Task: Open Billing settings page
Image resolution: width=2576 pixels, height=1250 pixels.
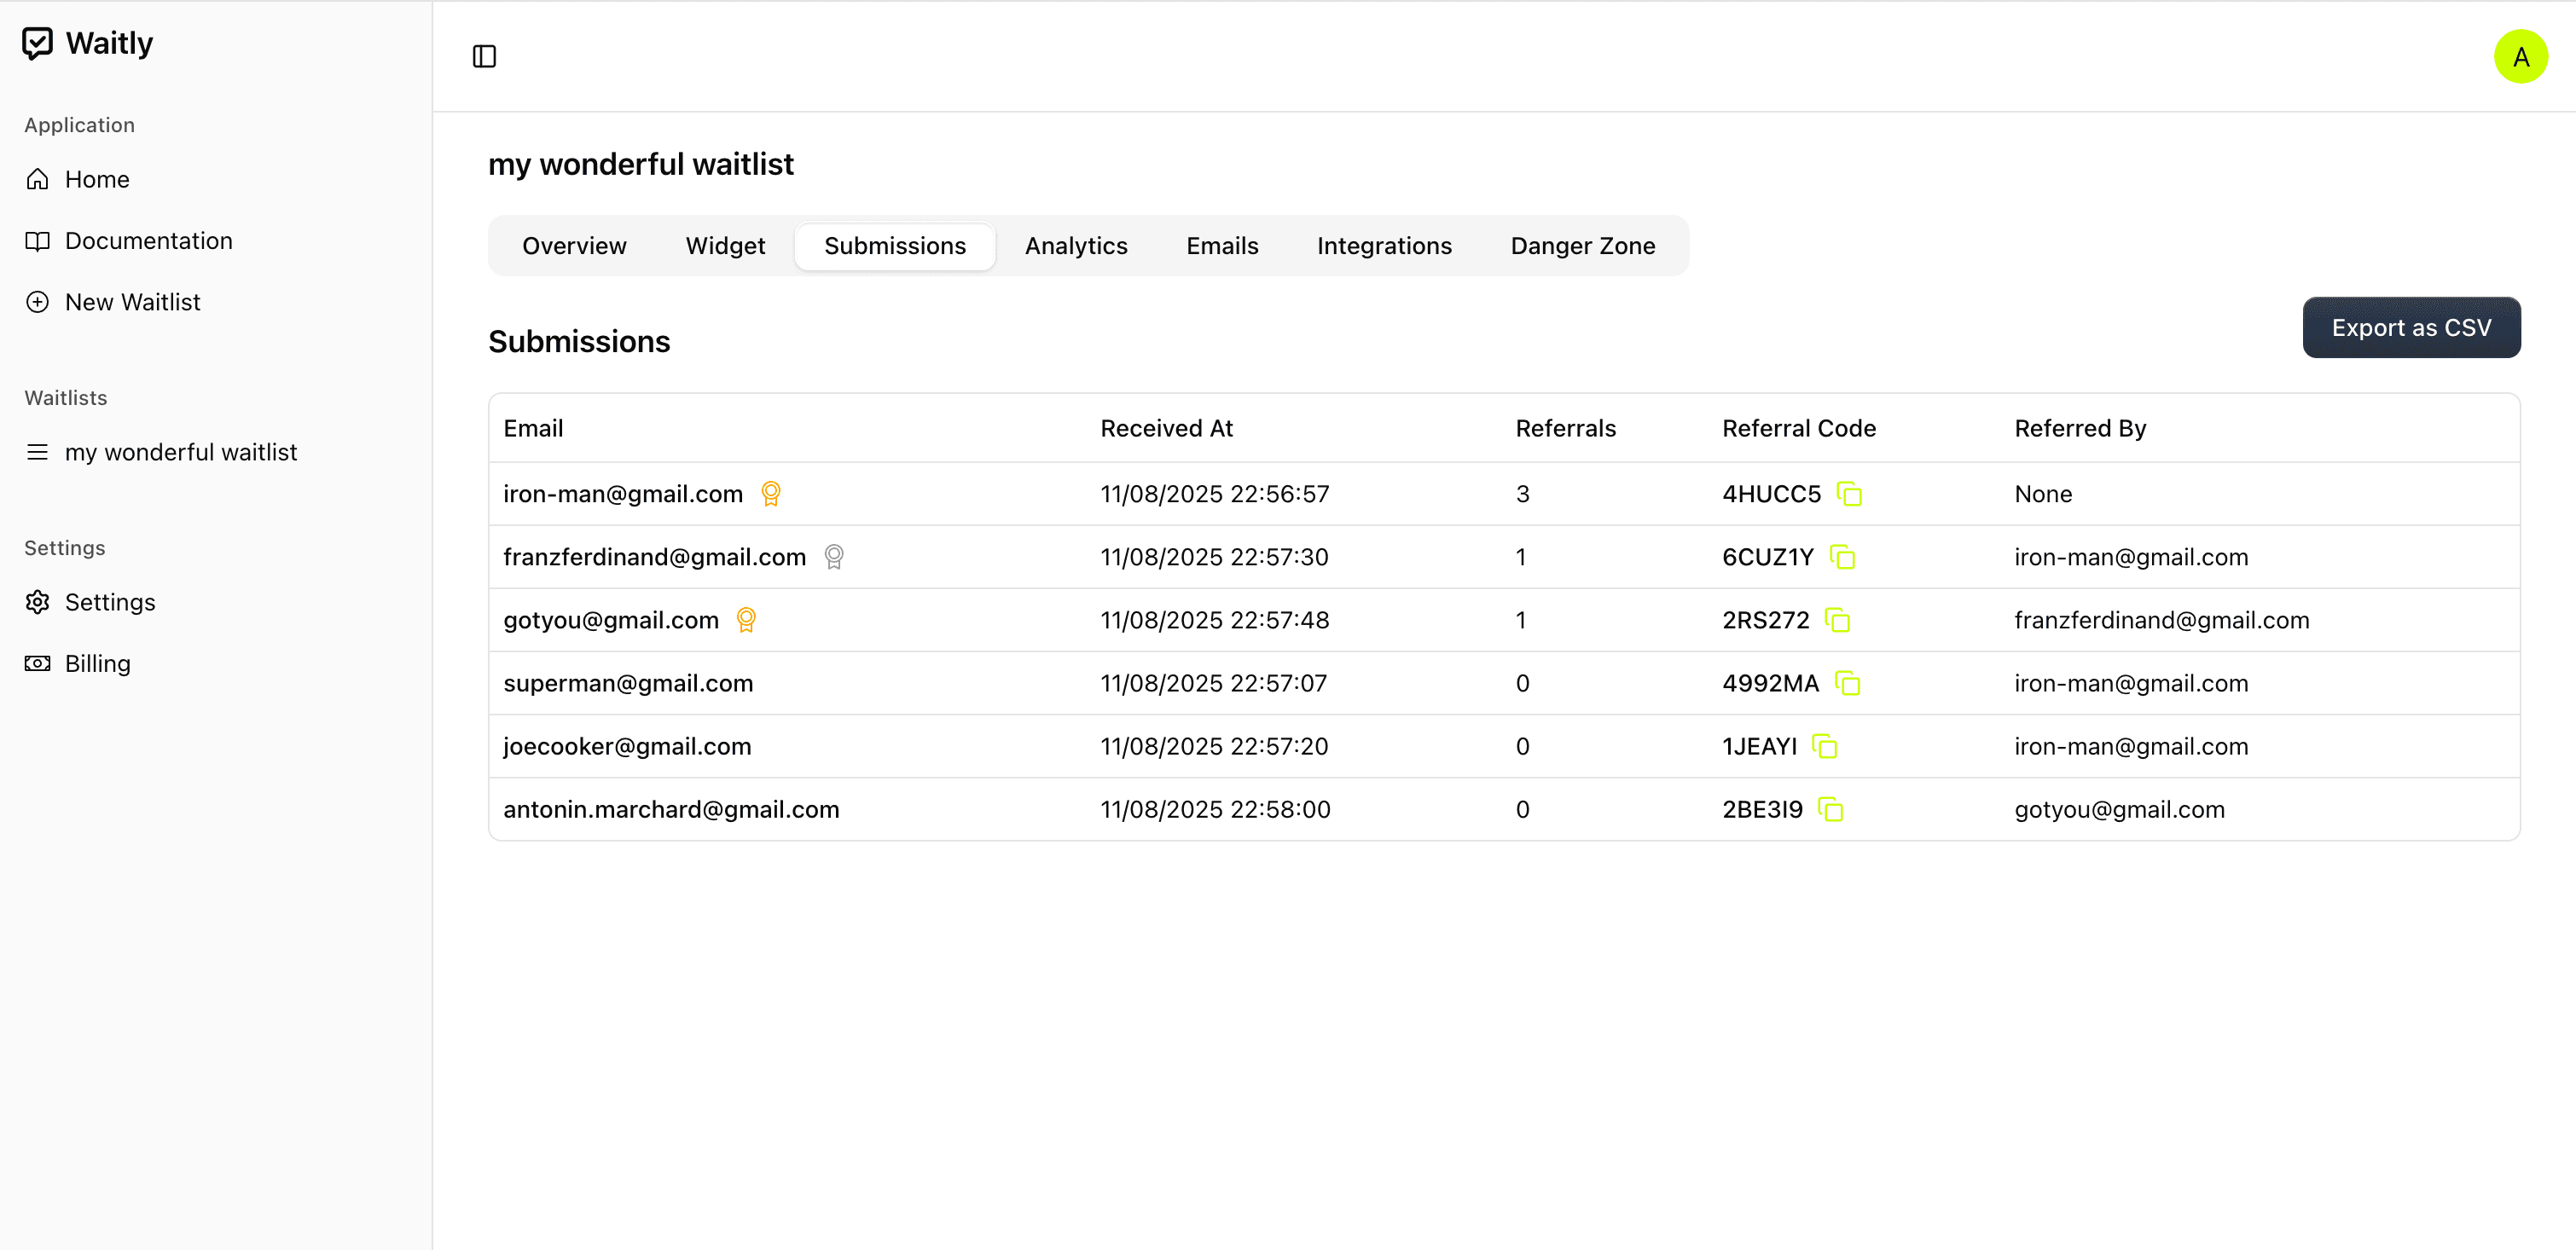Action: point(97,664)
